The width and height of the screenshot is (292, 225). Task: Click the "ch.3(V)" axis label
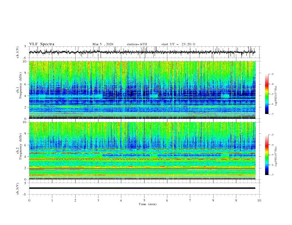(x=17, y=189)
